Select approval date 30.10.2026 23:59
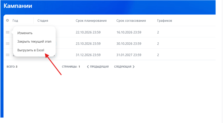The width and height of the screenshot is (223, 123). (129, 44)
